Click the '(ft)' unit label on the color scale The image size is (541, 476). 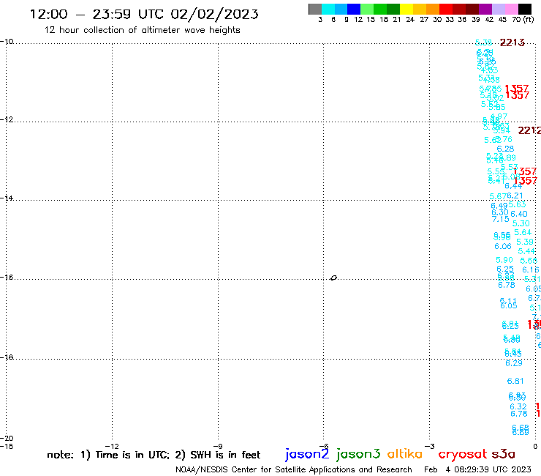click(x=529, y=19)
